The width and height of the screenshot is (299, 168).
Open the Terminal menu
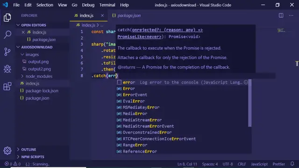click(x=107, y=5)
